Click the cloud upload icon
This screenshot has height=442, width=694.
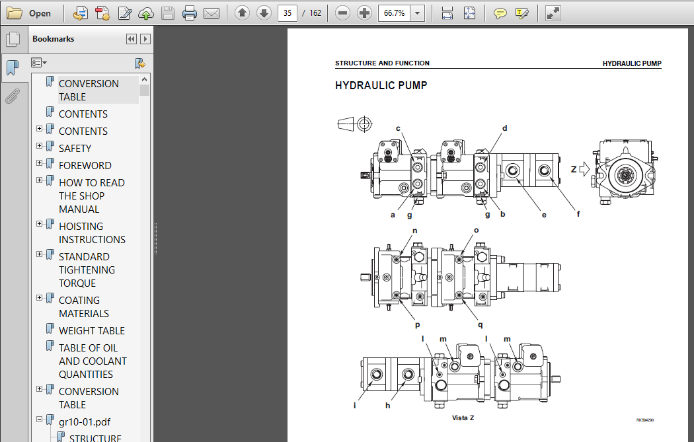point(146,13)
